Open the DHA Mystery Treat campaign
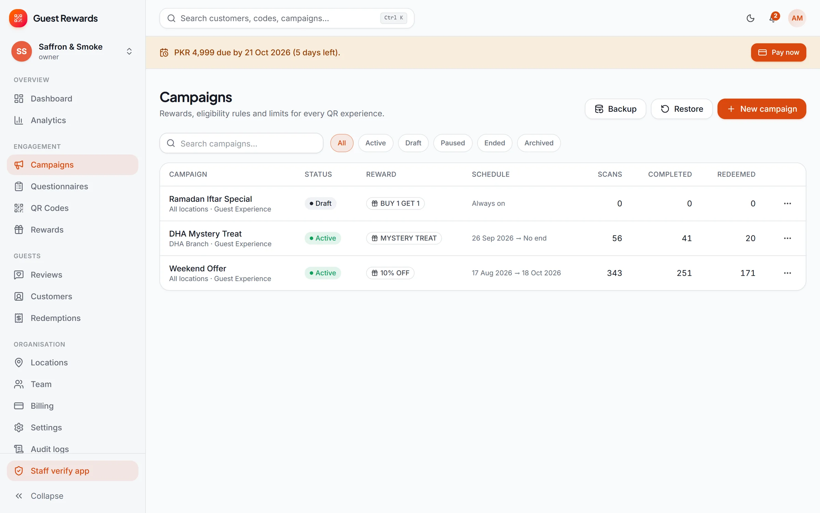820x513 pixels. (205, 234)
